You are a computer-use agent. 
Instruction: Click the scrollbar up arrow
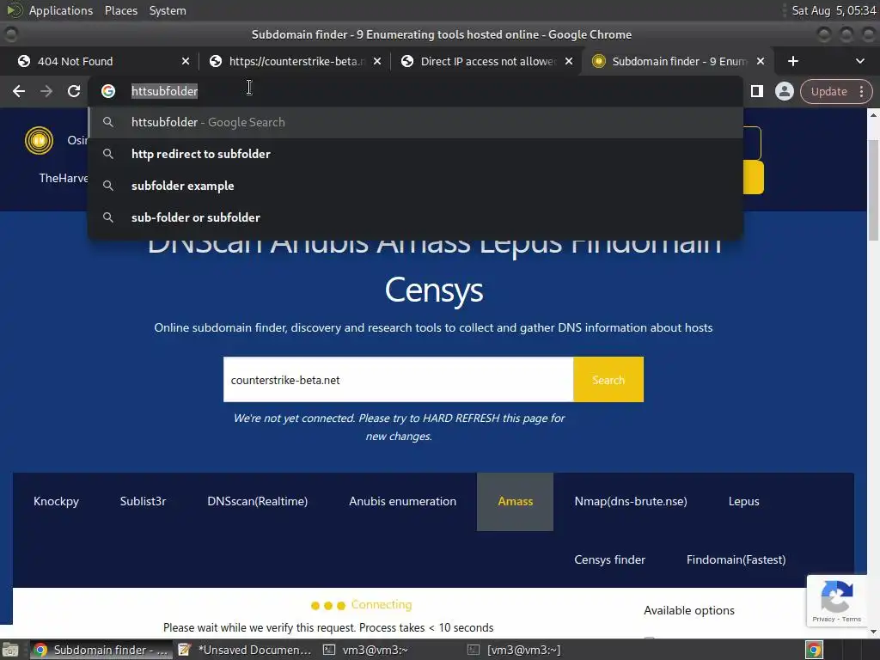(873, 114)
